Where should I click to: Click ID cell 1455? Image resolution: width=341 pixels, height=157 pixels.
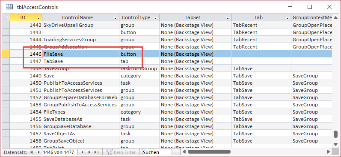click(x=26, y=119)
